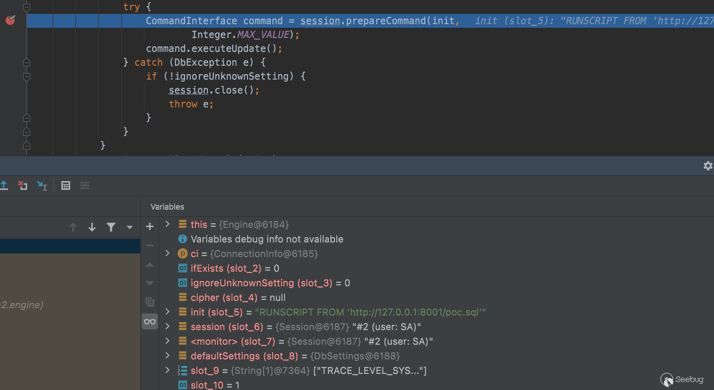Expand the 'this' Engine variable
This screenshot has width=714, height=390.
pyautogui.click(x=167, y=224)
